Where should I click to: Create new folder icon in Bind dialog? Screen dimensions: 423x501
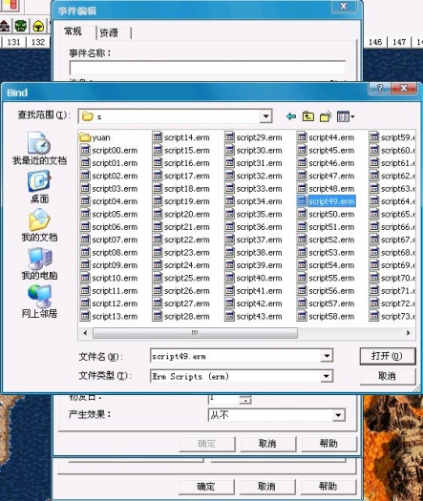[x=326, y=116]
